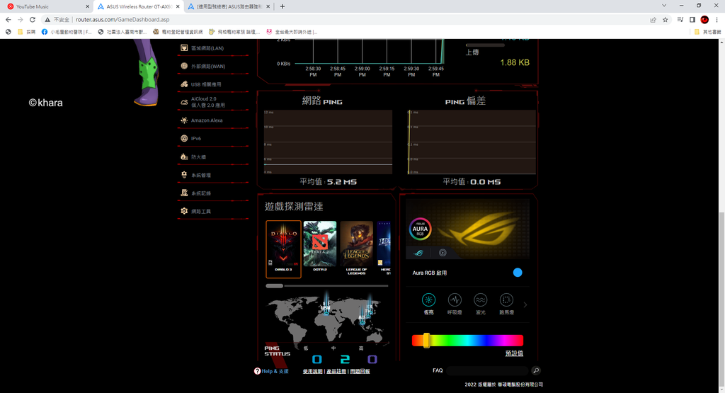The image size is (725, 393).
Task: Select the 呼吸燈 breathing effect icon
Action: [455, 300]
